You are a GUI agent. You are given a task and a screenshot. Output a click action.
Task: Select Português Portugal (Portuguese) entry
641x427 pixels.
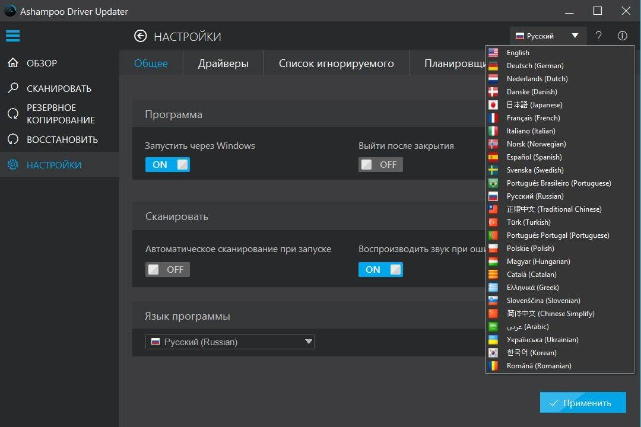tap(560, 235)
